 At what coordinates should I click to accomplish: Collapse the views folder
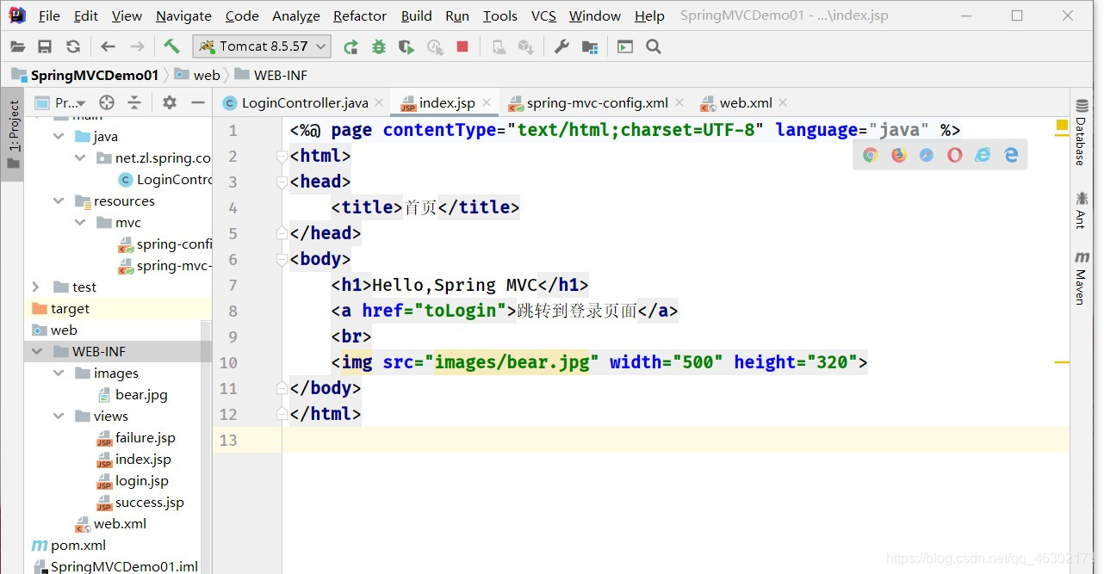click(x=59, y=416)
